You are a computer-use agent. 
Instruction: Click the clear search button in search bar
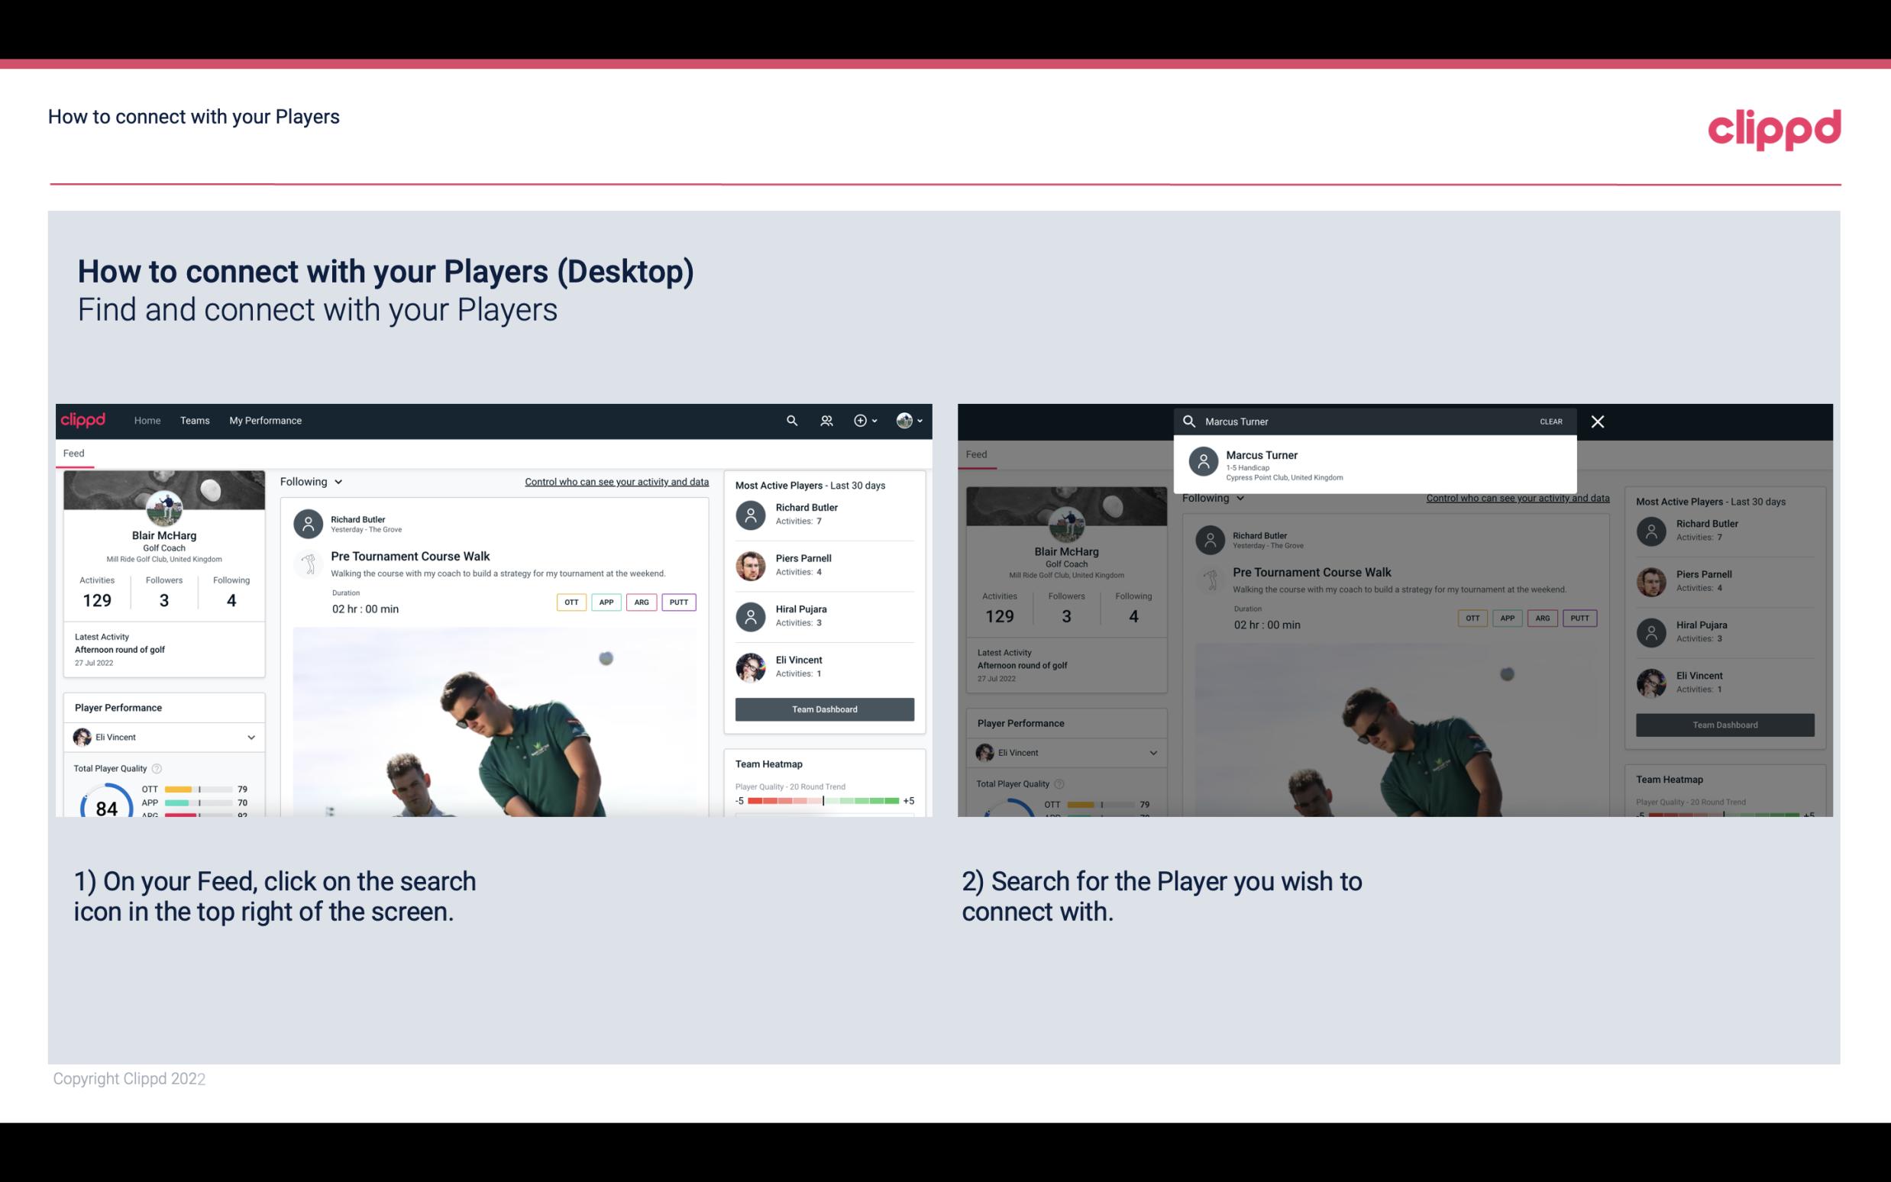click(x=1550, y=421)
